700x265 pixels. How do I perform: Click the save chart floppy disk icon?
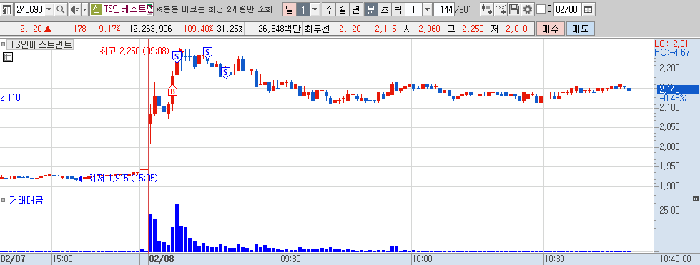(x=514, y=9)
